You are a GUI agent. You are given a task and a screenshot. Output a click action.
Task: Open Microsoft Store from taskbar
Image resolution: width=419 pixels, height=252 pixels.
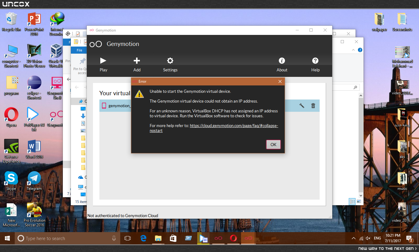(x=173, y=238)
